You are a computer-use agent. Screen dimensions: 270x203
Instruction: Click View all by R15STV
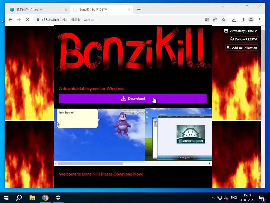(240, 31)
